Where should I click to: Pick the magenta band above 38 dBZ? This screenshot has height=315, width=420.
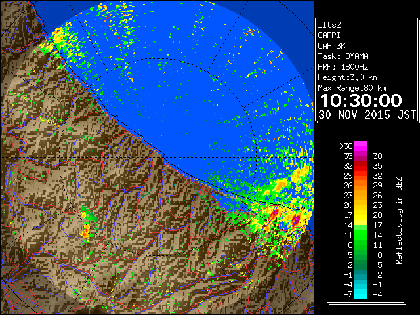(361, 146)
